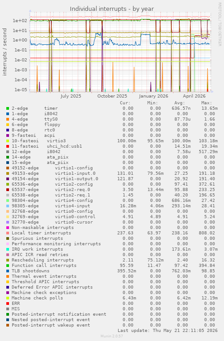This screenshot has width=224, height=341.
Task: Click the April 2026 axis label
Action: (x=194, y=96)
